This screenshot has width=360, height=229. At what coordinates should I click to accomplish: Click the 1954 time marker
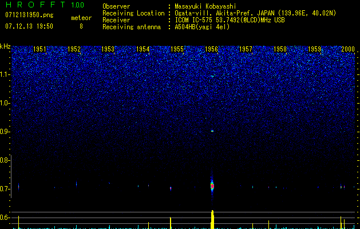click(x=143, y=49)
